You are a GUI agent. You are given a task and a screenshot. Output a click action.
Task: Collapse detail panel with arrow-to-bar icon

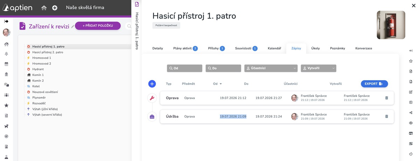pos(411,51)
